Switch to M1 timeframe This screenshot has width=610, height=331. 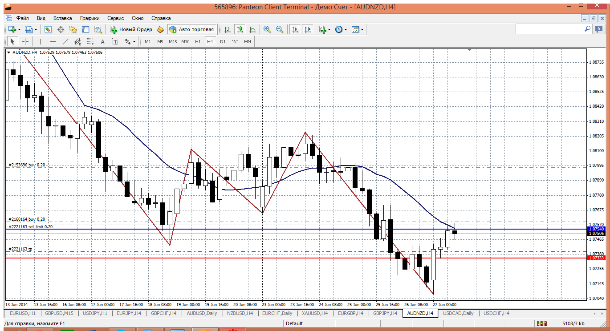[148, 41]
